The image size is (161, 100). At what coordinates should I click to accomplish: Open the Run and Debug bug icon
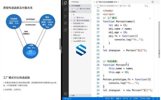pos(65,23)
